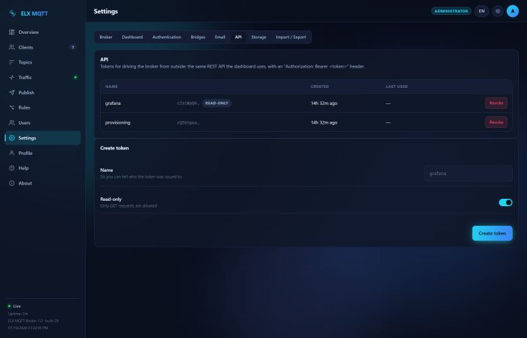The width and height of the screenshot is (527, 338).
Task: Click the Create token section heading
Action: tap(114, 148)
